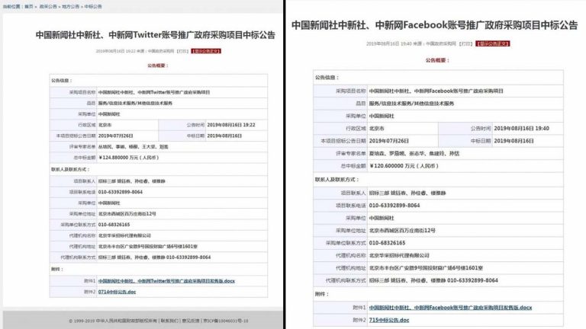This screenshot has width=586, height=329.
Task: Open the 政采公告 breadcrumb link
Action: [48, 6]
